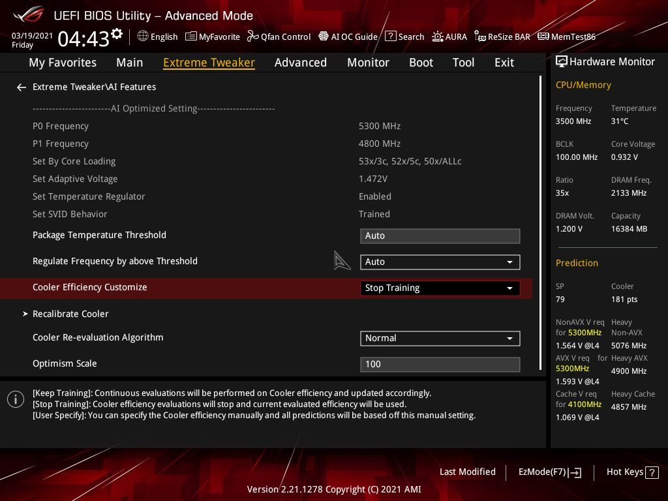Screen dimensions: 668x501
Task: Click Prediction heading in Hardware Monitor
Action: (577, 264)
